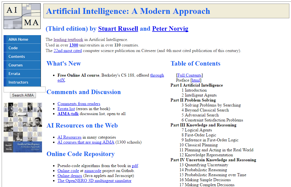Click chapter '13 Quantifying Uncertainty'

[x=204, y=165]
